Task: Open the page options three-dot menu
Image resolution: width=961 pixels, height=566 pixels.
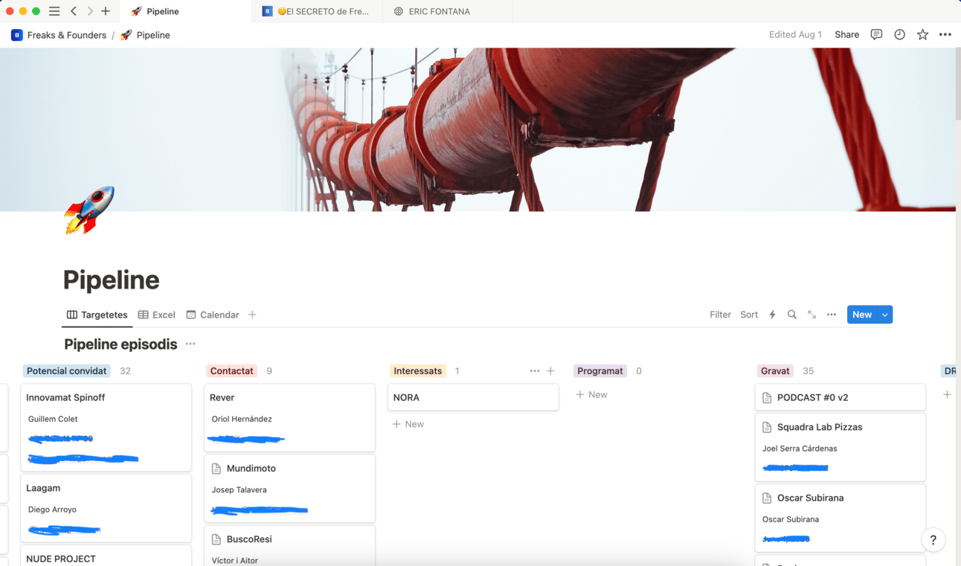Action: click(x=945, y=34)
